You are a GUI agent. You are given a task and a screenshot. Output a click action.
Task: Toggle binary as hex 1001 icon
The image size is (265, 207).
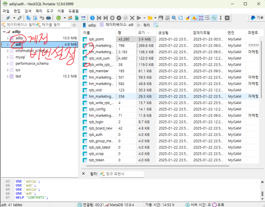(201, 18)
